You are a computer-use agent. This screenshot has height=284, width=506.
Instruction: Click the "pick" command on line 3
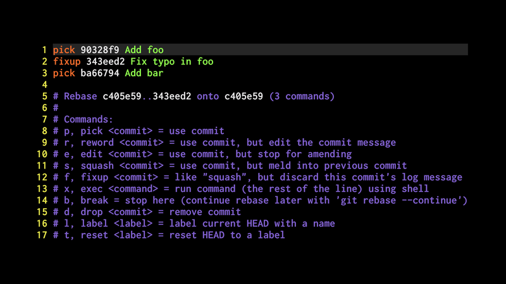(64, 73)
